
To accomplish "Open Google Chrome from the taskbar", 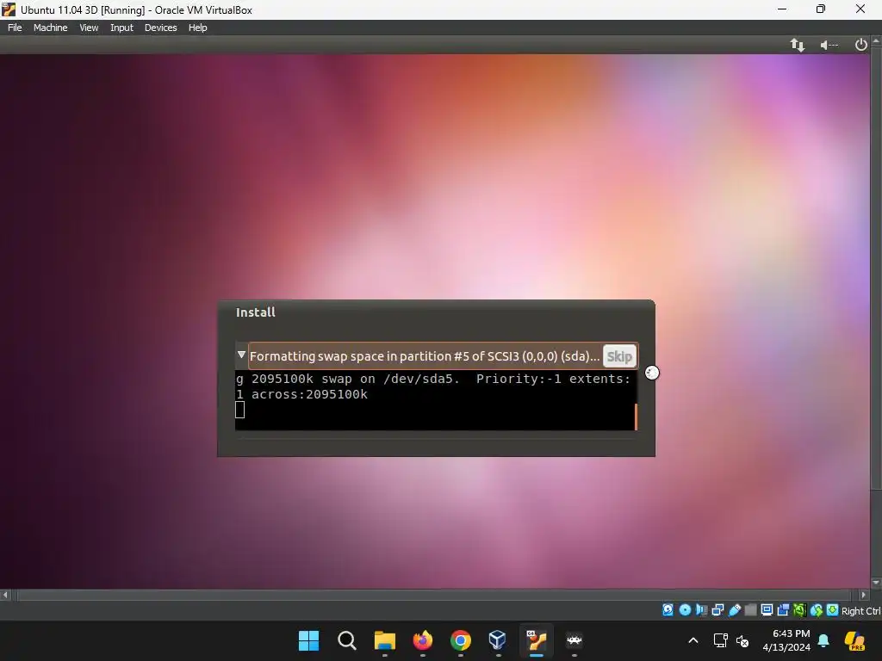I will point(460,640).
